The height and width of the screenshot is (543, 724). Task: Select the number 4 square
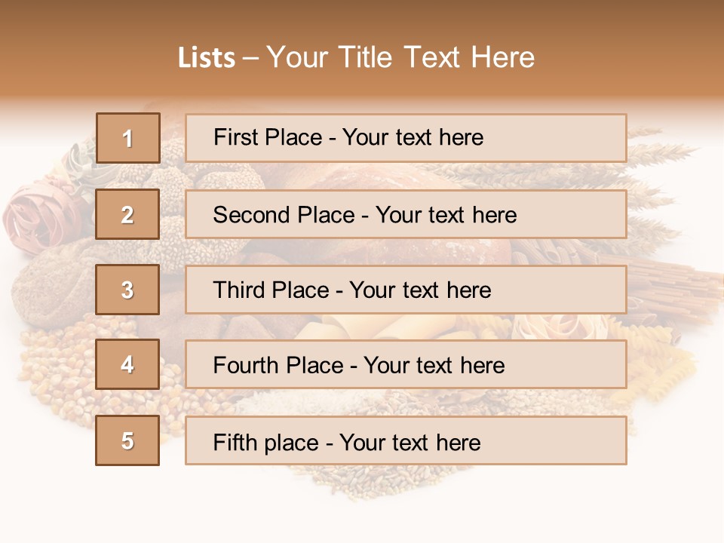pyautogui.click(x=127, y=365)
